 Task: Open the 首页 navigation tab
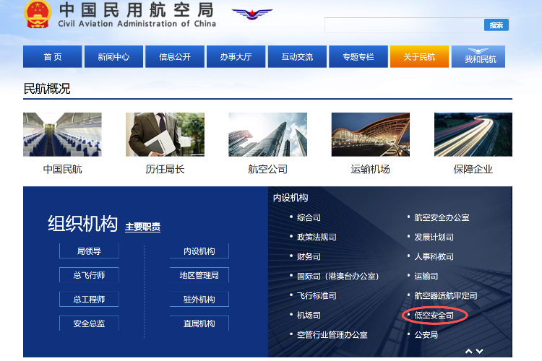[53, 56]
